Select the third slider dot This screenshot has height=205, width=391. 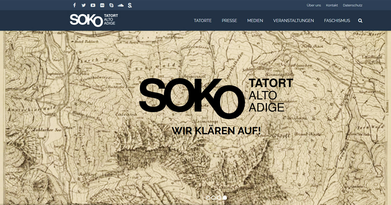219,198
